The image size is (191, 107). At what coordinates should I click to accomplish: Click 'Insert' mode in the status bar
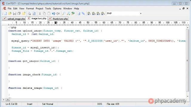click(30, 104)
